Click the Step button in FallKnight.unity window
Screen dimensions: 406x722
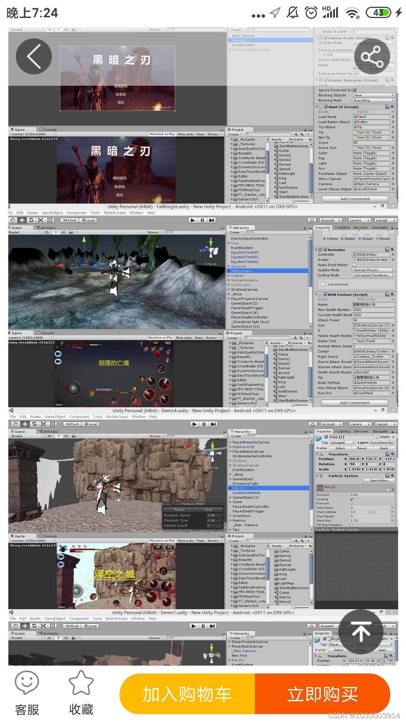click(212, 220)
